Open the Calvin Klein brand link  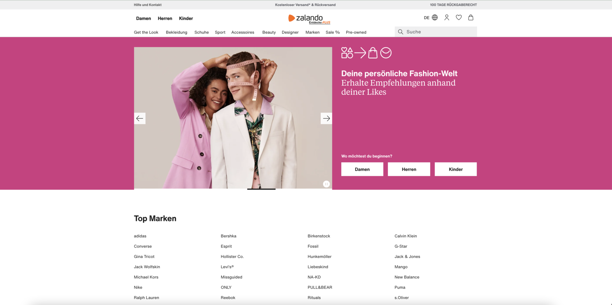coord(406,236)
